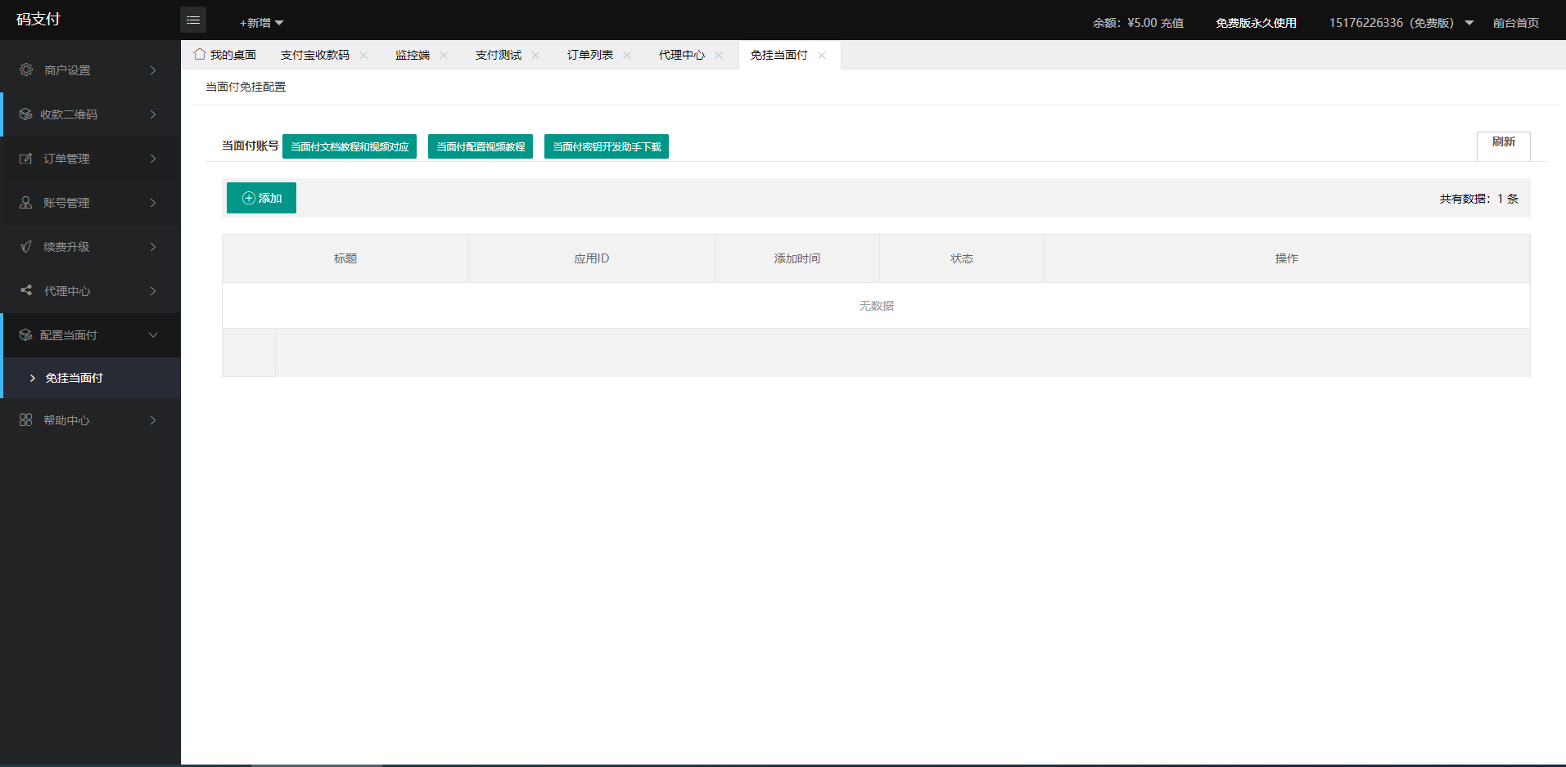Click the 帮助中心 grid icon in sidebar

point(26,420)
